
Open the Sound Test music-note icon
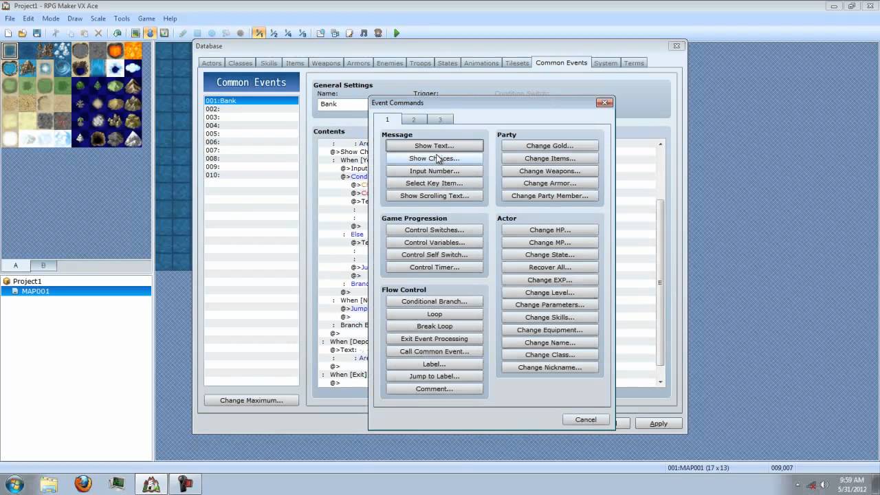tap(364, 33)
